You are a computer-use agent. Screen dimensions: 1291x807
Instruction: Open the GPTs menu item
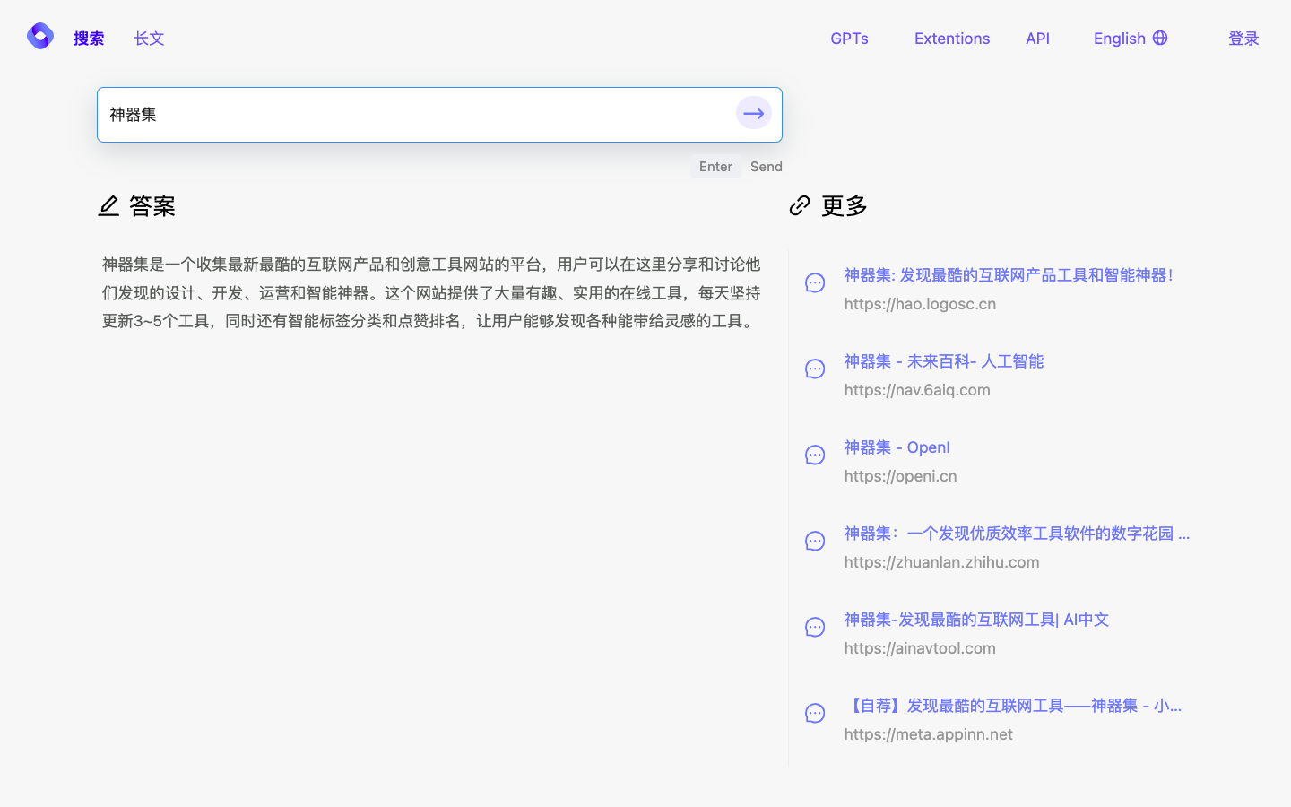[849, 39]
